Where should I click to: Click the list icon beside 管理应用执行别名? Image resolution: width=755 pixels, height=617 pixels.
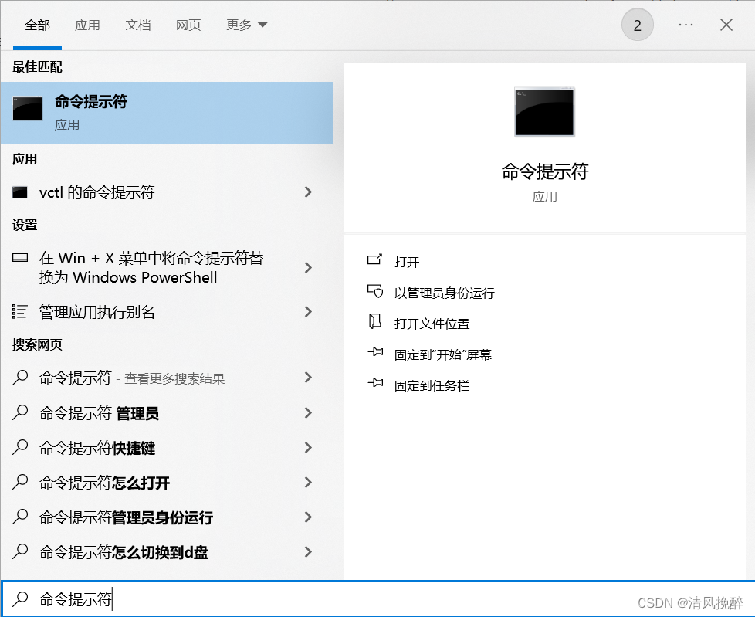(x=20, y=312)
